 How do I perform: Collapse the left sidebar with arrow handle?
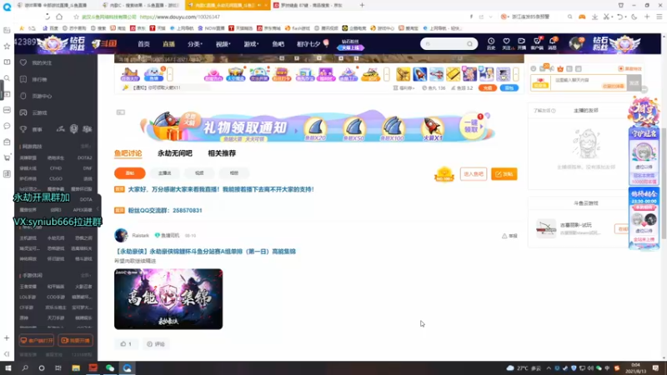click(x=98, y=209)
